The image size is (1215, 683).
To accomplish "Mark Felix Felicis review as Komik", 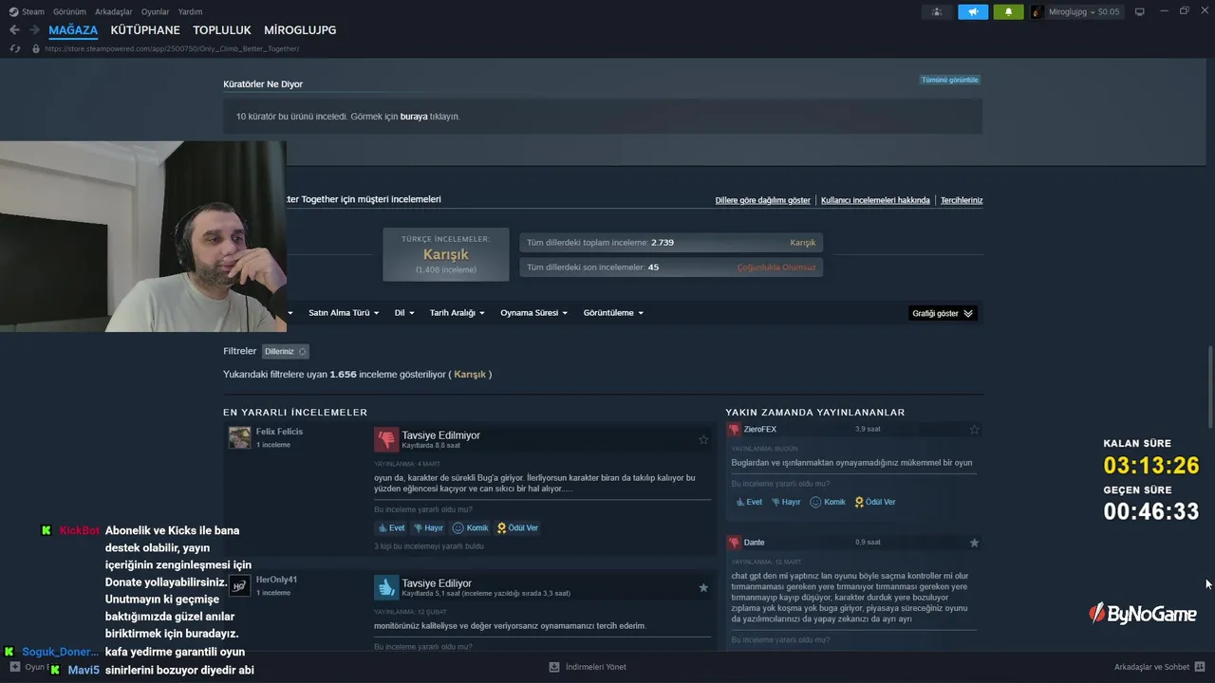I will click(x=470, y=528).
